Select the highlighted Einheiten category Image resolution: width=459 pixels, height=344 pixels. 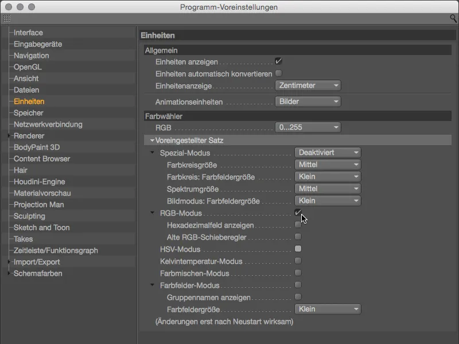[29, 101]
